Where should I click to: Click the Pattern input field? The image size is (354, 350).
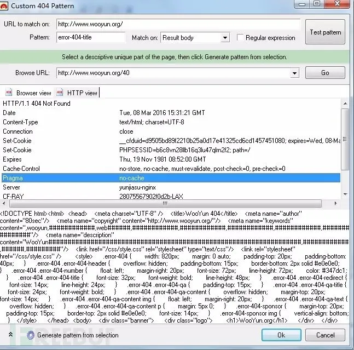(91, 37)
